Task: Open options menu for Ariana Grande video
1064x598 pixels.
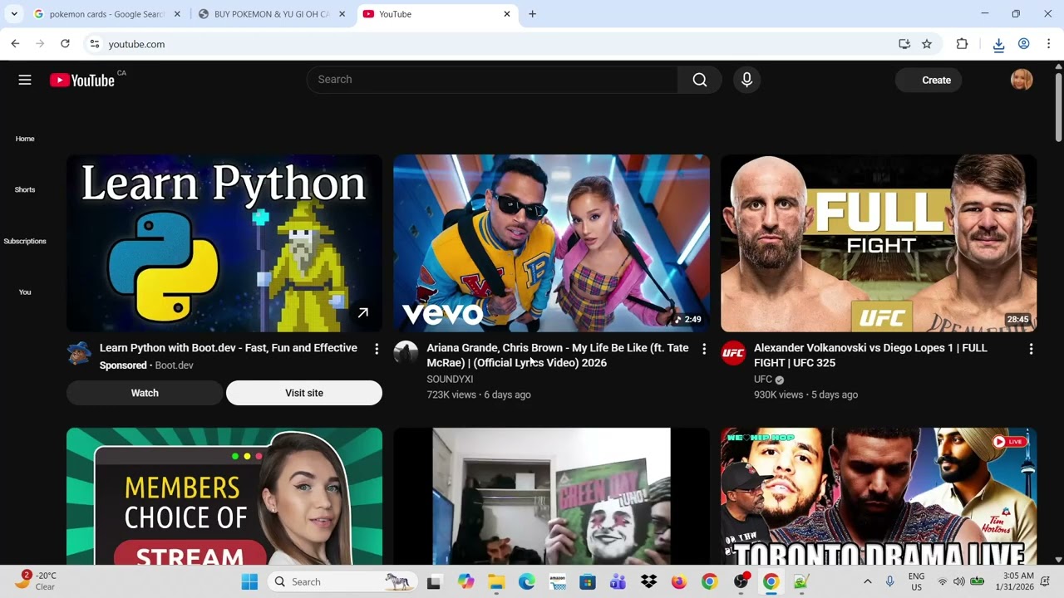Action: pyautogui.click(x=704, y=350)
